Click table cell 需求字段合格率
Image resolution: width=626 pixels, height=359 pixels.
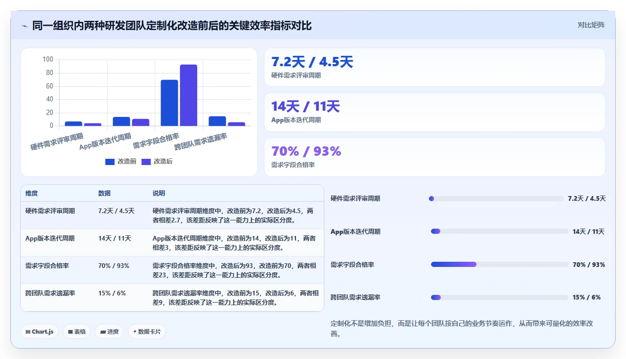[x=47, y=266]
